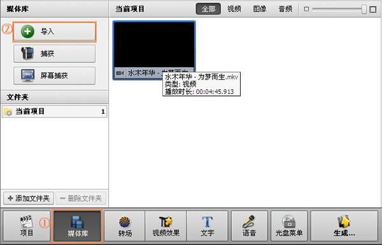This screenshot has height=245, width=382.
Task: Click the small thumbnail size icon
Action: [306, 10]
